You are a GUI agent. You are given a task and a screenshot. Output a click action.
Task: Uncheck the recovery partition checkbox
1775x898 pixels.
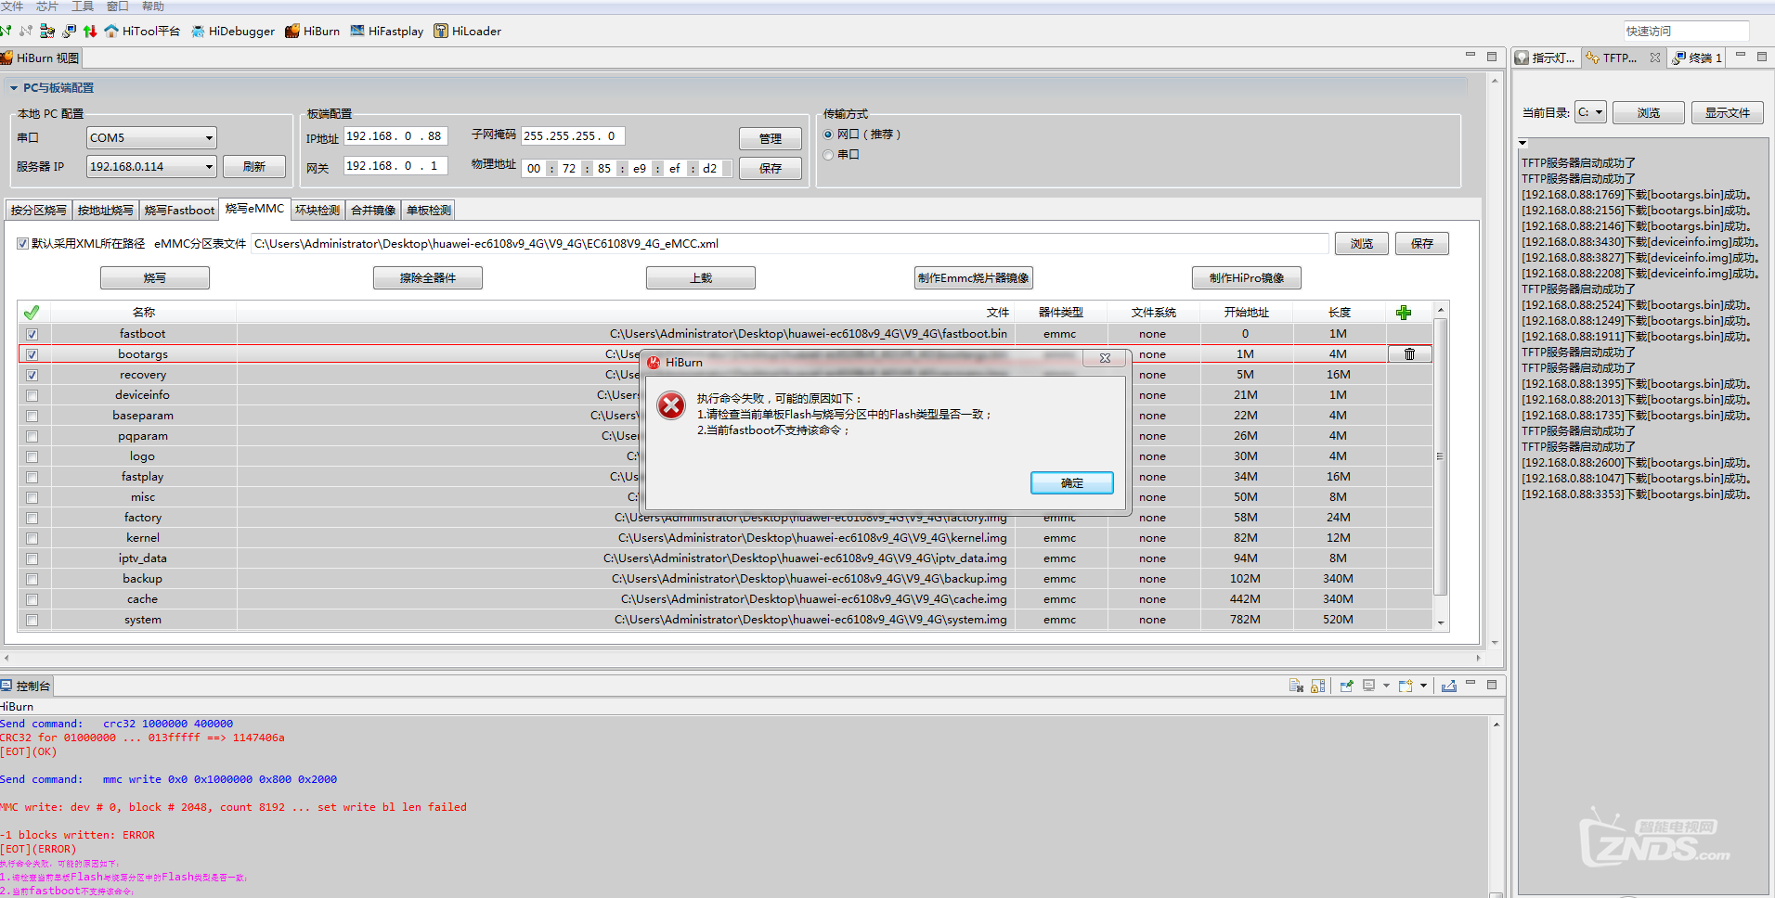[32, 375]
